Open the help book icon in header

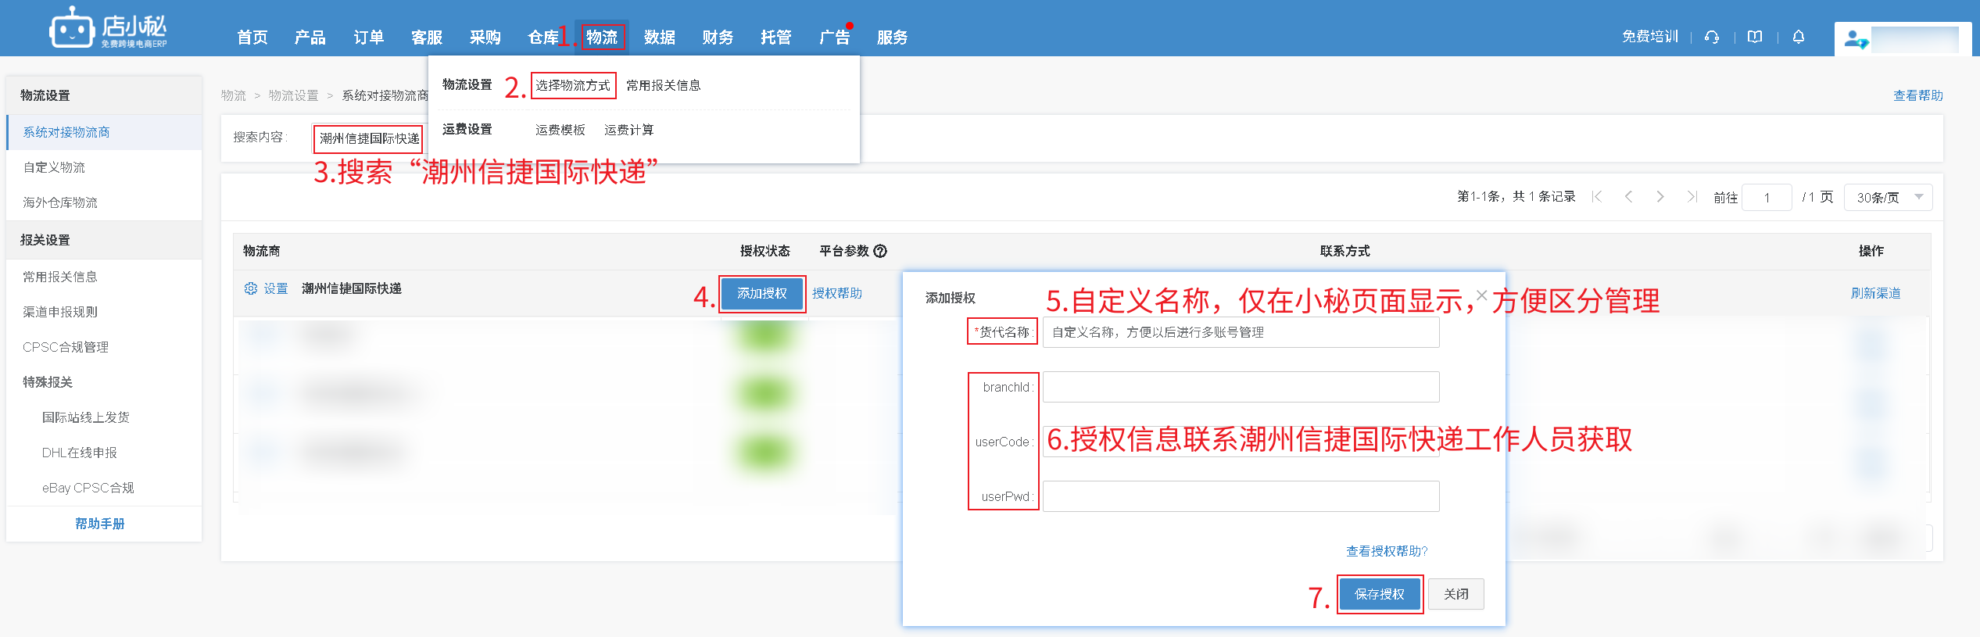pos(1755,37)
